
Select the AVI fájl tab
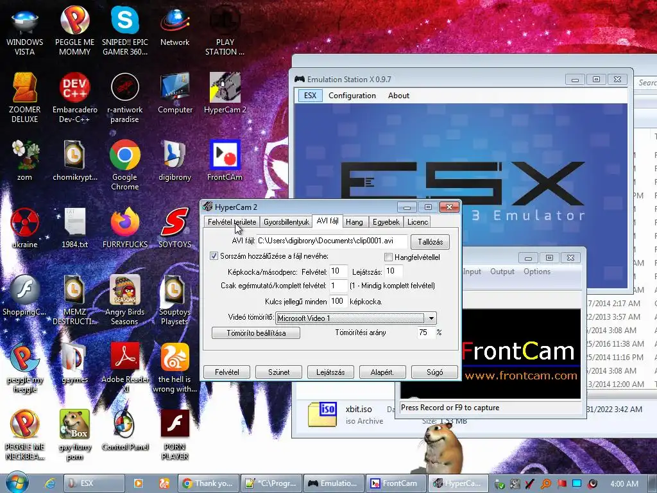coord(327,221)
